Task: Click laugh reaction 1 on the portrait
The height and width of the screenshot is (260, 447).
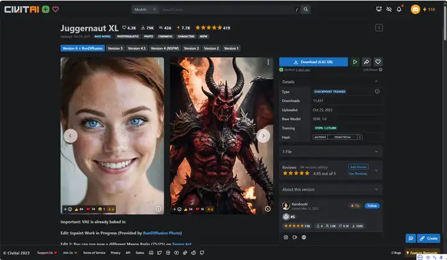Action: (102, 209)
